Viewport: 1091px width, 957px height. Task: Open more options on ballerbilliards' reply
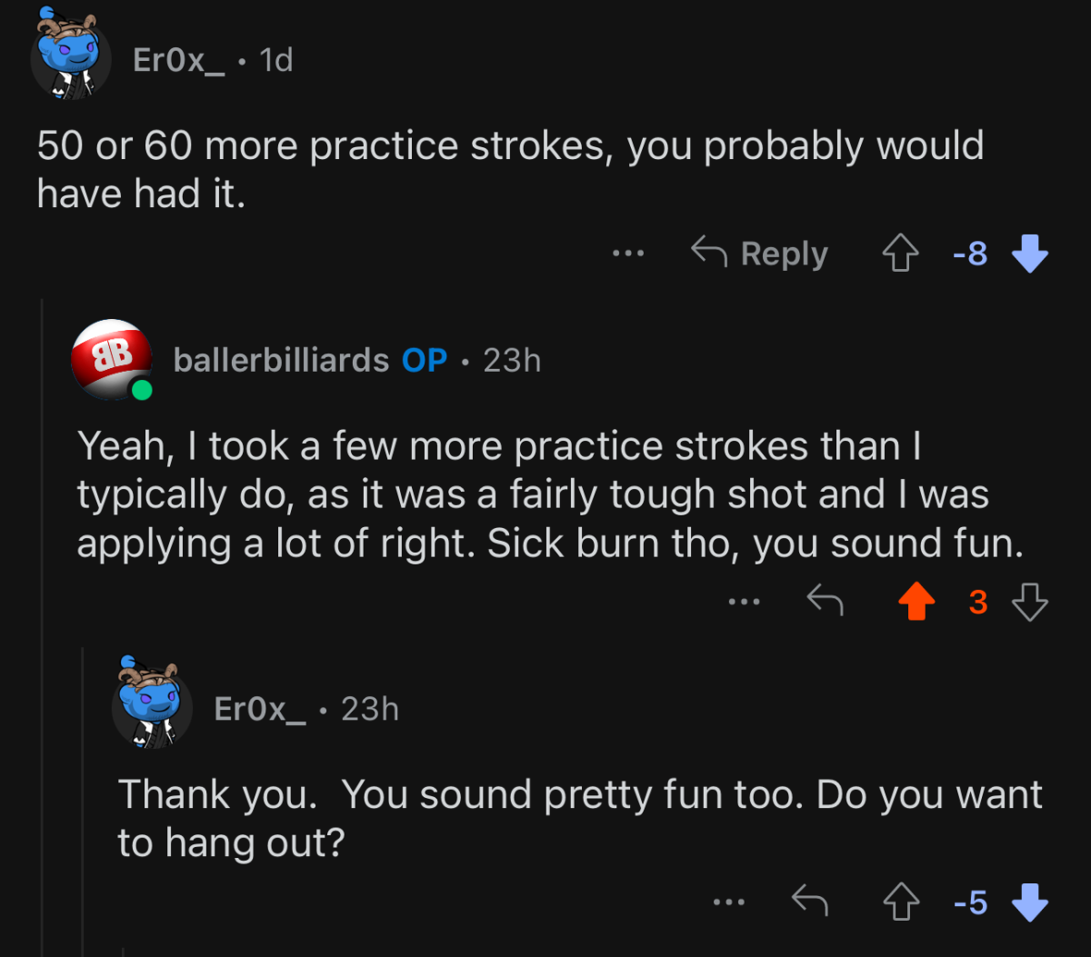[x=744, y=602]
